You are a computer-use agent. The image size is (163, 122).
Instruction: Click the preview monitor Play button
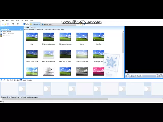[128, 76]
